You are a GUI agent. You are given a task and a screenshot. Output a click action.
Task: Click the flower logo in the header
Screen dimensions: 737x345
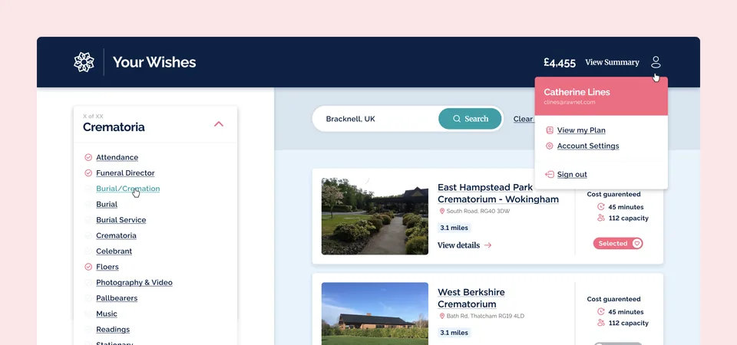coord(84,62)
